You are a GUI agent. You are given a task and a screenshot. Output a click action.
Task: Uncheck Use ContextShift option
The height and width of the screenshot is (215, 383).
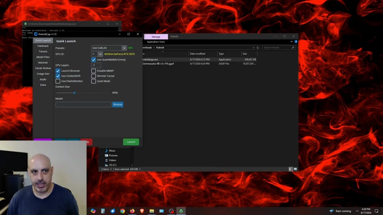tap(58, 76)
